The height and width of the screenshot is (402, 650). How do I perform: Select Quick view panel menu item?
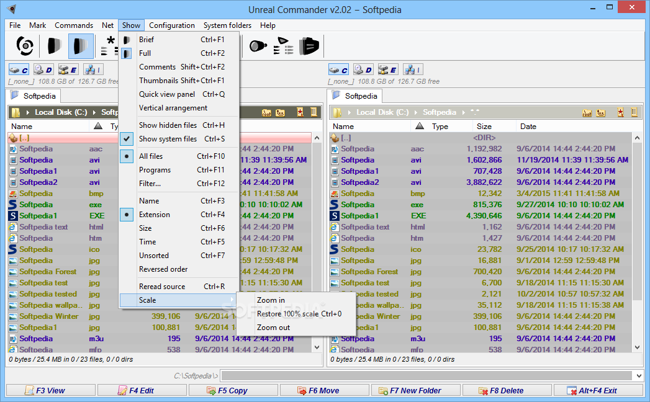coord(179,94)
